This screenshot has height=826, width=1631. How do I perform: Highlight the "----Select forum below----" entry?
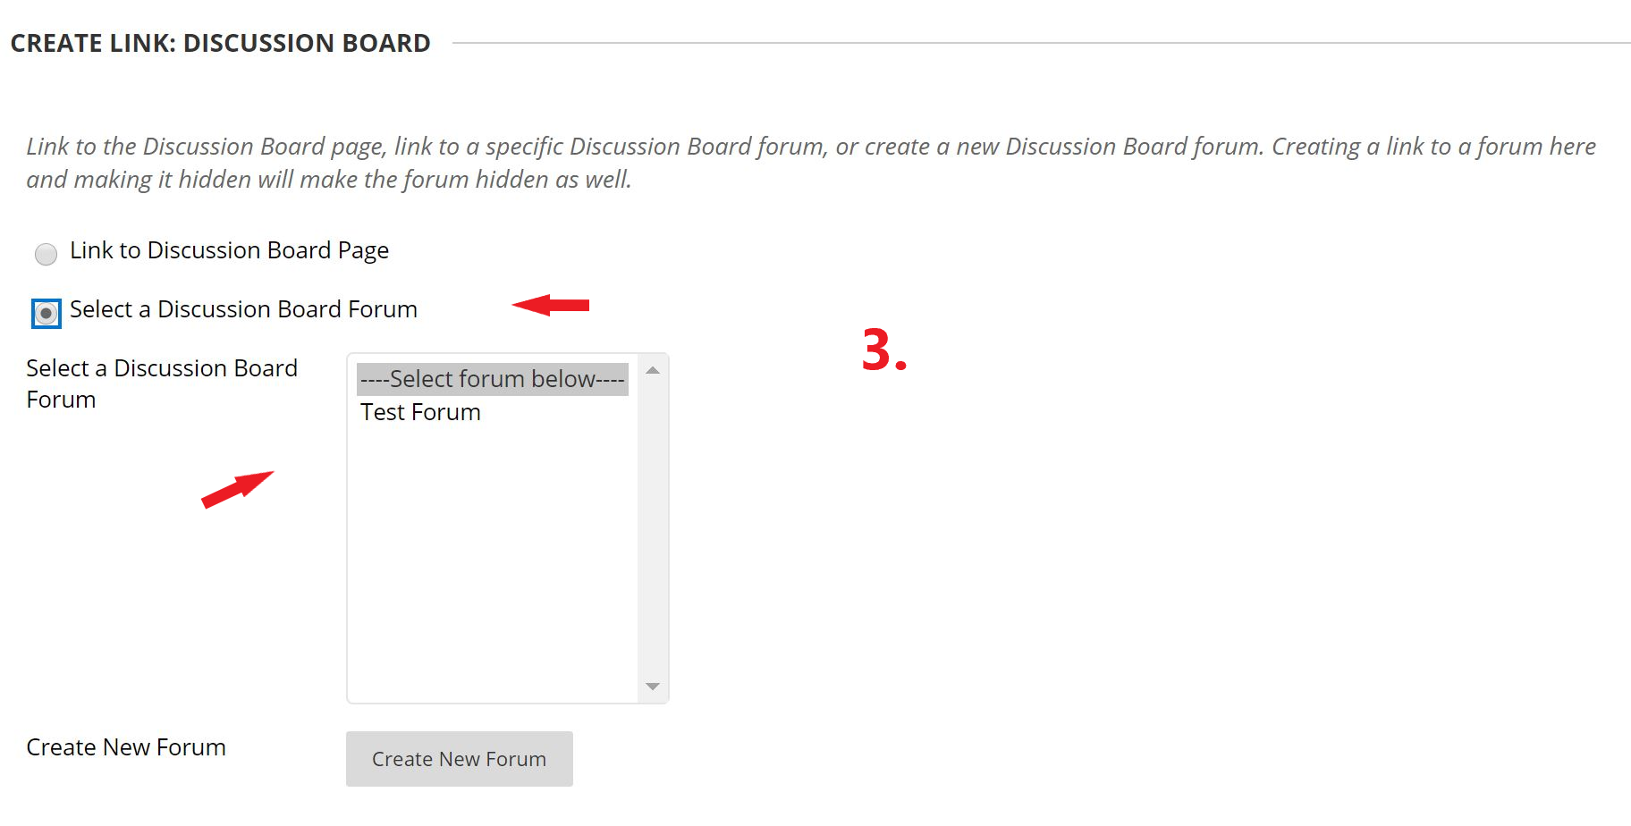click(x=492, y=378)
